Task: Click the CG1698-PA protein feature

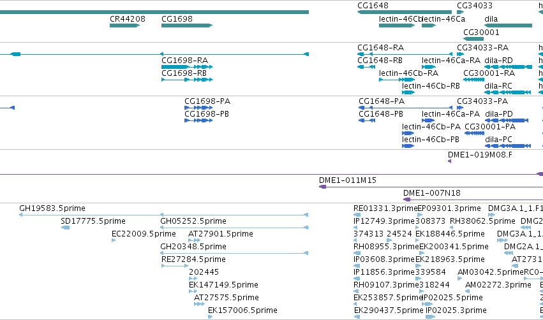Action: [198, 108]
